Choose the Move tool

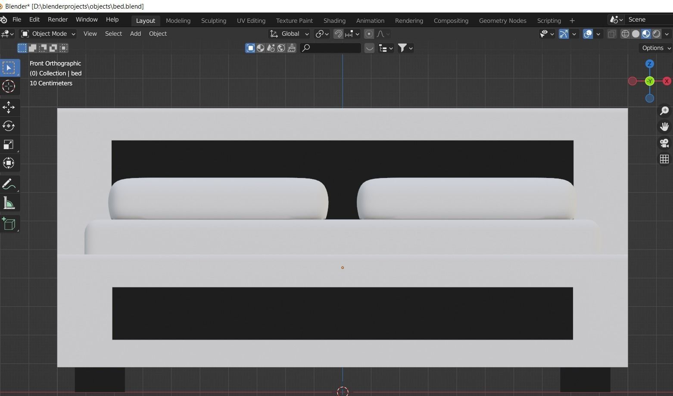click(9, 107)
